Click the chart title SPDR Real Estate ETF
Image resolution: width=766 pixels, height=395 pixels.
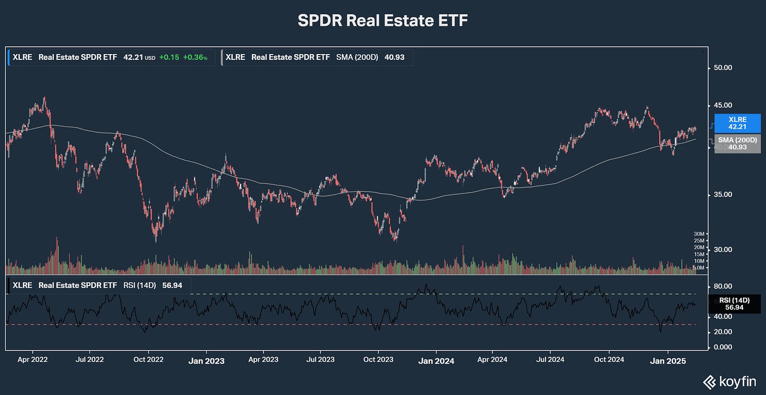[382, 20]
